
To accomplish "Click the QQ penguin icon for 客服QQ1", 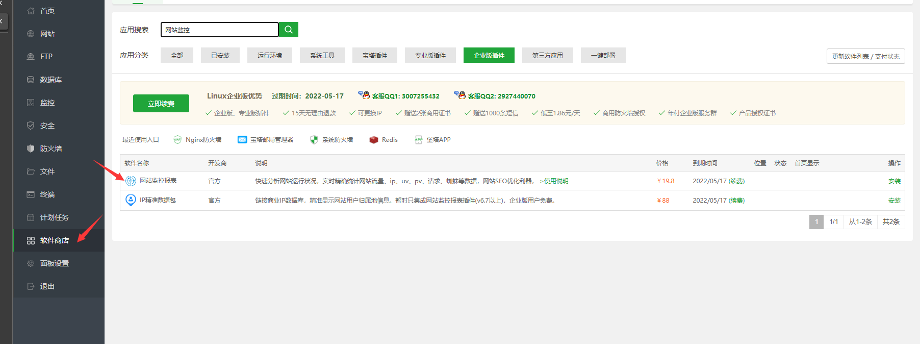I will [x=364, y=95].
